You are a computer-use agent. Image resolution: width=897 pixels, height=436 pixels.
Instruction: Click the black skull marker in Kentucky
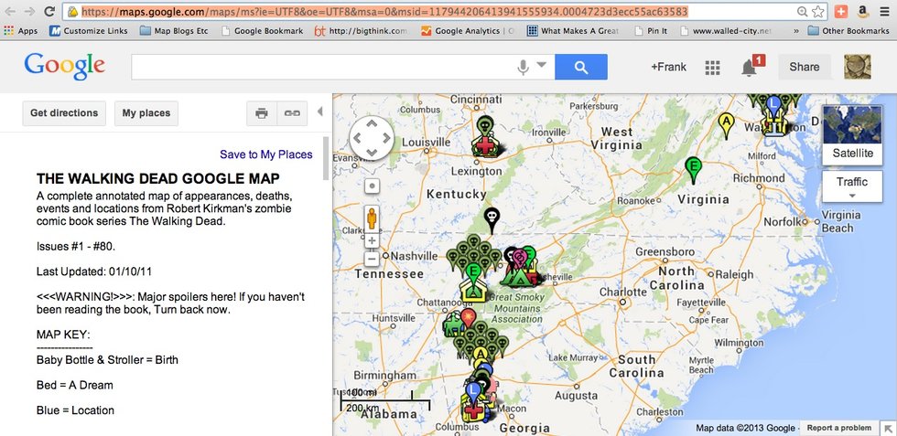coord(492,220)
